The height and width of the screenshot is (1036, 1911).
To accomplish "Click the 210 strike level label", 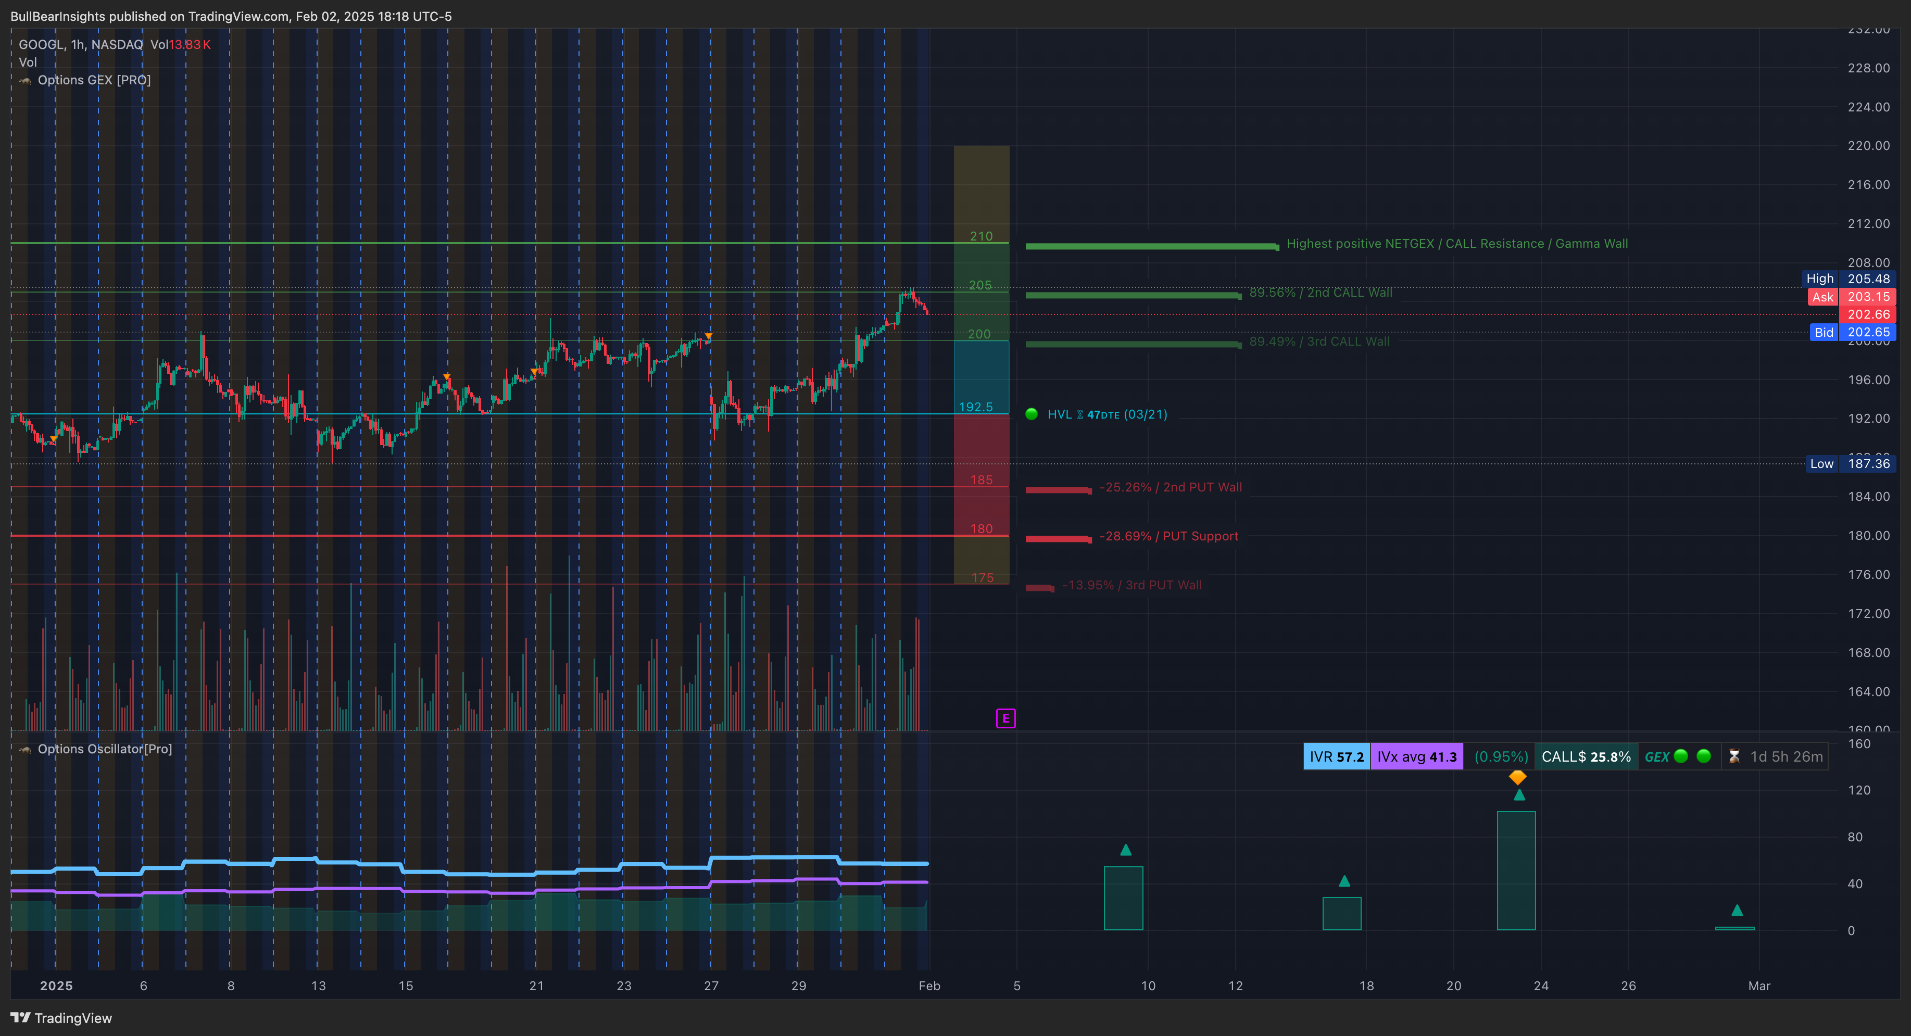I will pos(980,236).
